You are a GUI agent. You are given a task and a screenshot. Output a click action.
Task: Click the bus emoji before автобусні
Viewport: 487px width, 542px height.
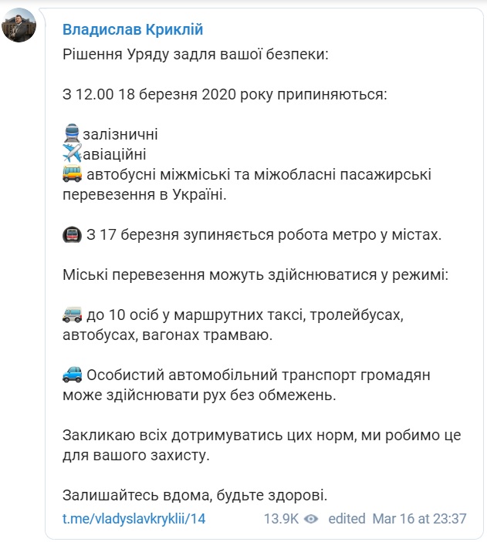72,174
